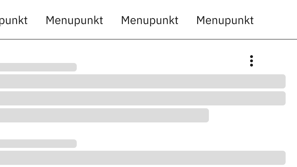Select the bottommost long gray placeholder bar
Image resolution: width=297 pixels, height=167 pixels.
click(x=142, y=158)
